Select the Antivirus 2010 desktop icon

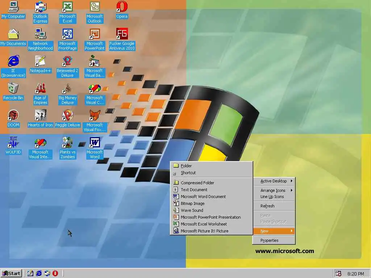click(122, 39)
